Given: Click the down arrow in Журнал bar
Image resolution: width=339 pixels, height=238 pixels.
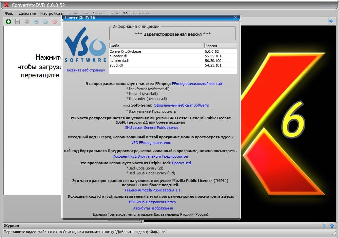Looking at the screenshot, I should point(324,226).
